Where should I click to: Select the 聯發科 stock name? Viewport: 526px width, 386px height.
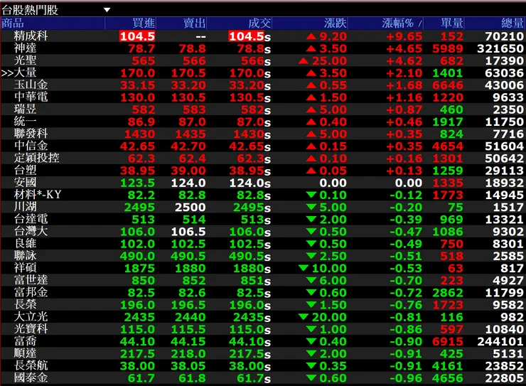31,134
